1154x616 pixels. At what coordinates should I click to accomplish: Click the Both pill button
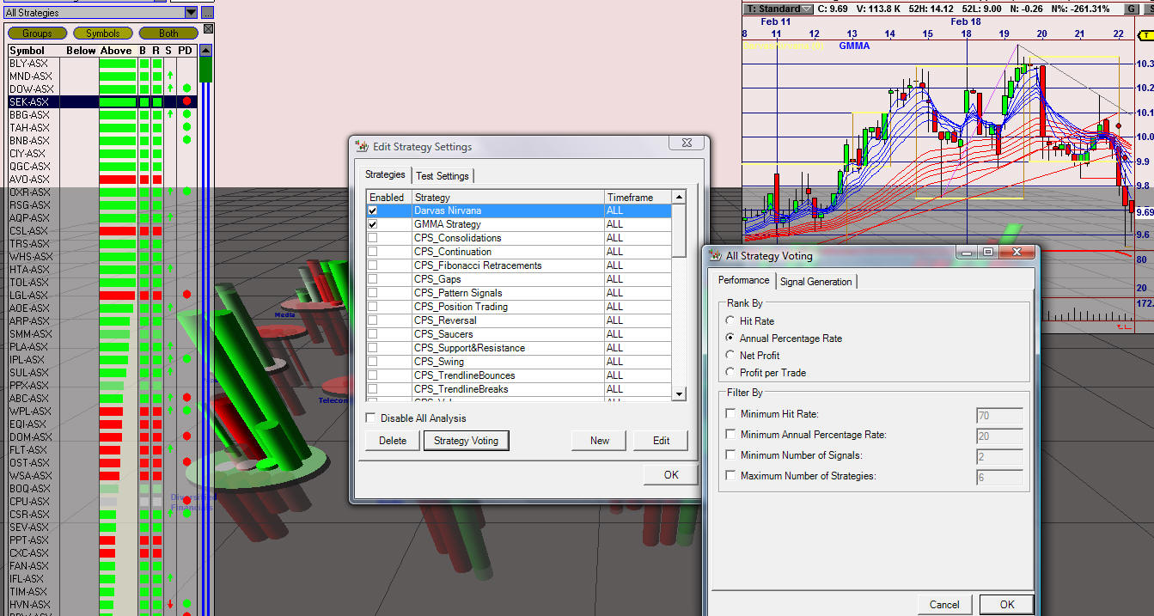coord(168,34)
